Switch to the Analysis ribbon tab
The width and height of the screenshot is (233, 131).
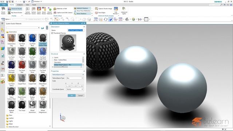20,5
